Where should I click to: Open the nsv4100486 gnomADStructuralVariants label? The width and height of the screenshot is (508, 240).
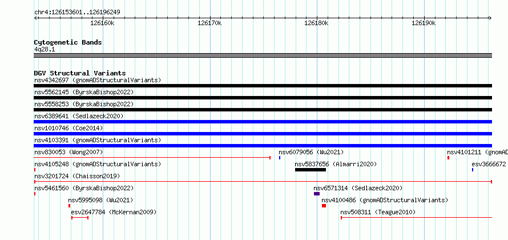point(385,200)
